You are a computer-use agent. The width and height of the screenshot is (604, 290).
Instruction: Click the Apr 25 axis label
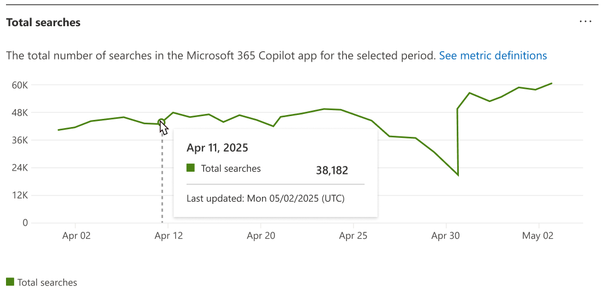[354, 236]
